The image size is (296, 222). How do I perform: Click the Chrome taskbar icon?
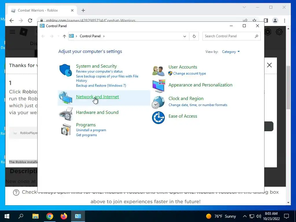tap(50, 216)
